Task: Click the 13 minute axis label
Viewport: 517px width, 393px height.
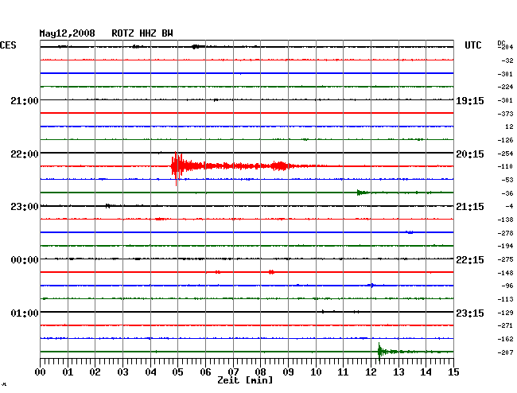Action: pyautogui.click(x=398, y=372)
